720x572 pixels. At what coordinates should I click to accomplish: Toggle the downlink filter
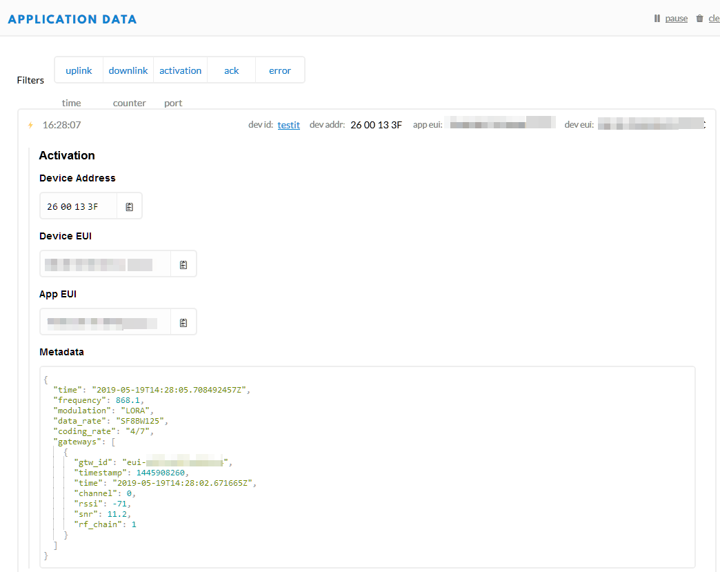[x=128, y=70]
